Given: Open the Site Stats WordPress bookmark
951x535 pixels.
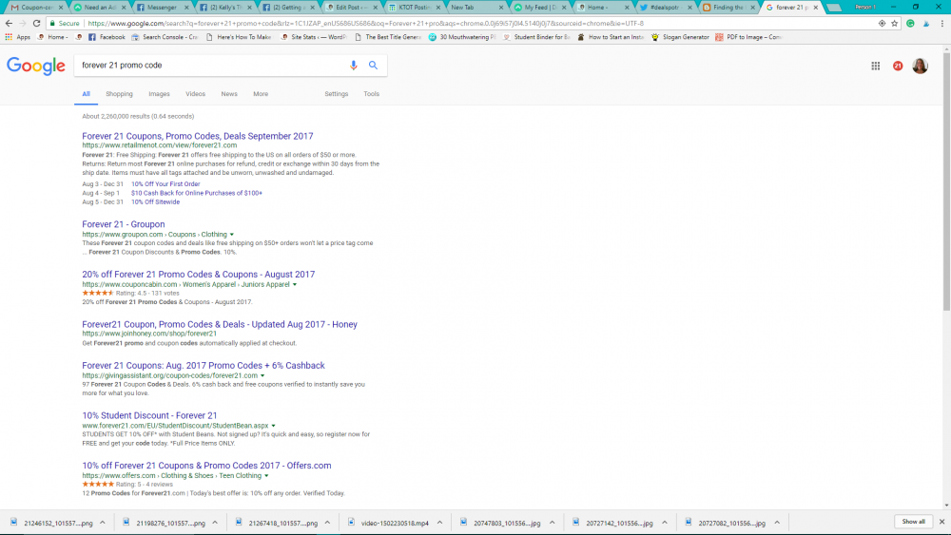Looking at the screenshot, I should point(314,37).
